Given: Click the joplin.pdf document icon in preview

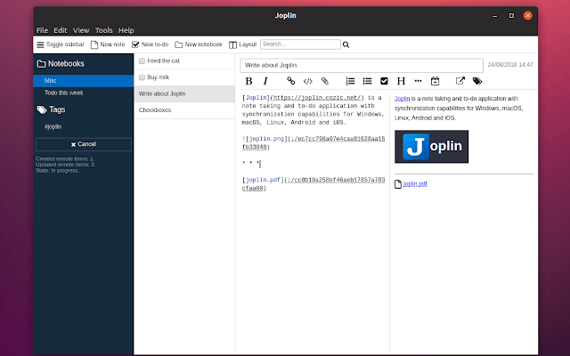Looking at the screenshot, I should (398, 184).
